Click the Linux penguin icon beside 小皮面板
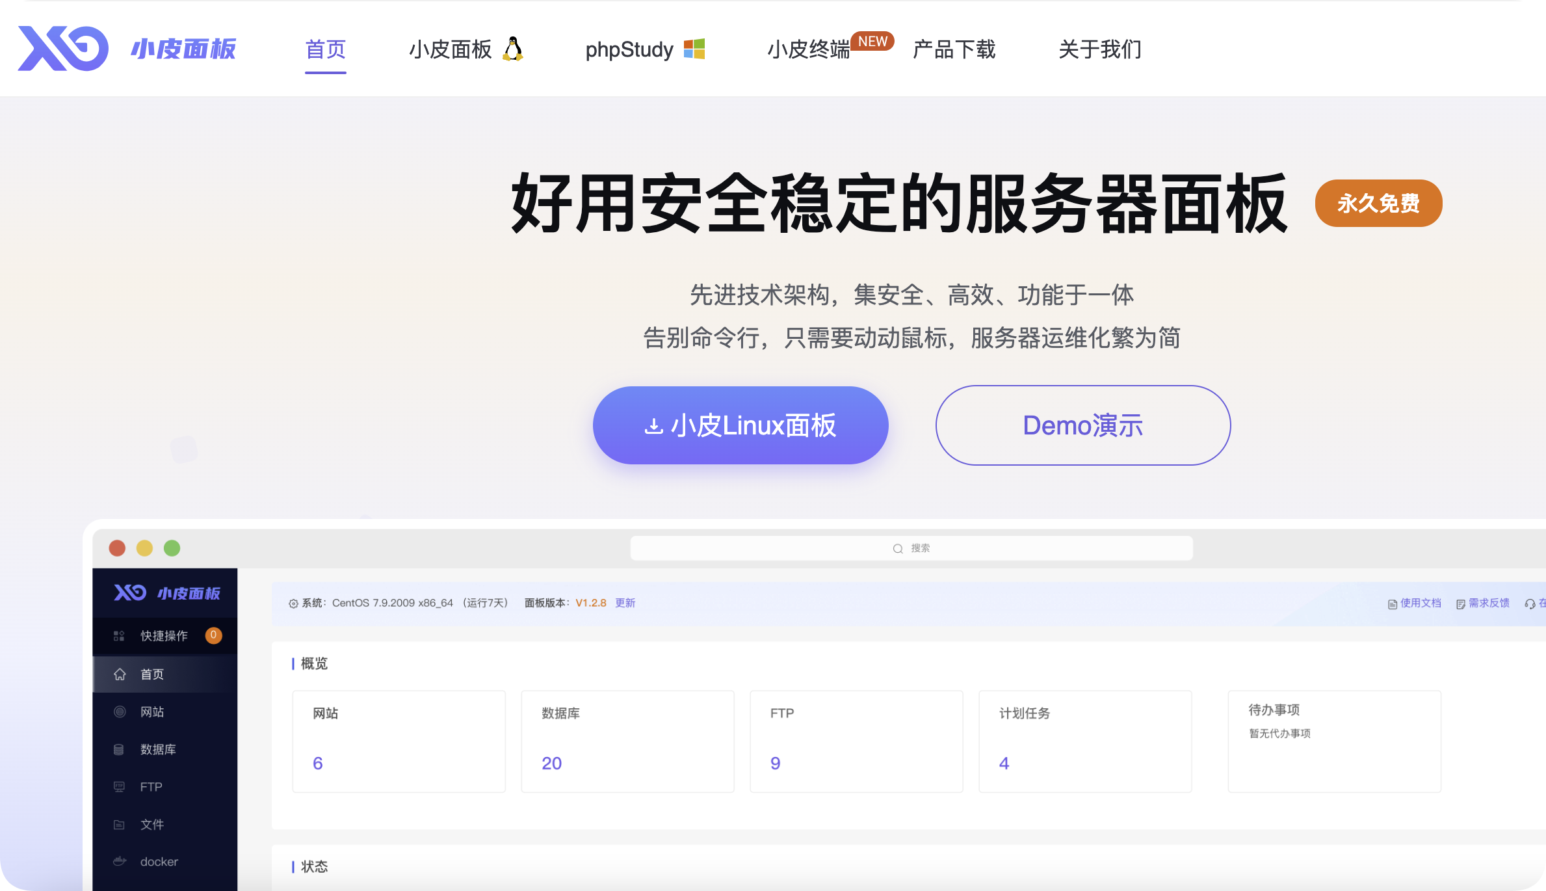 (x=512, y=48)
